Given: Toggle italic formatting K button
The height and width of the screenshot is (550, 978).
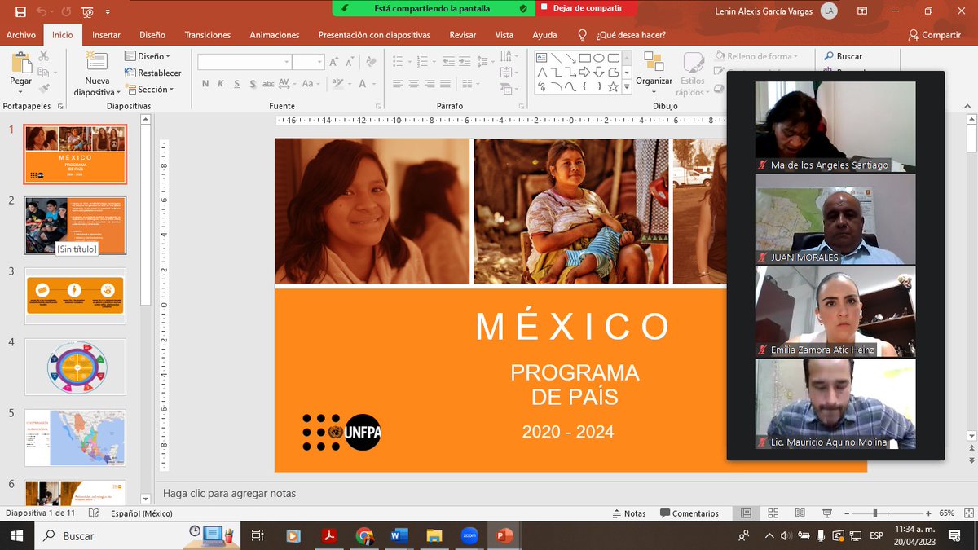Looking at the screenshot, I should tap(221, 83).
